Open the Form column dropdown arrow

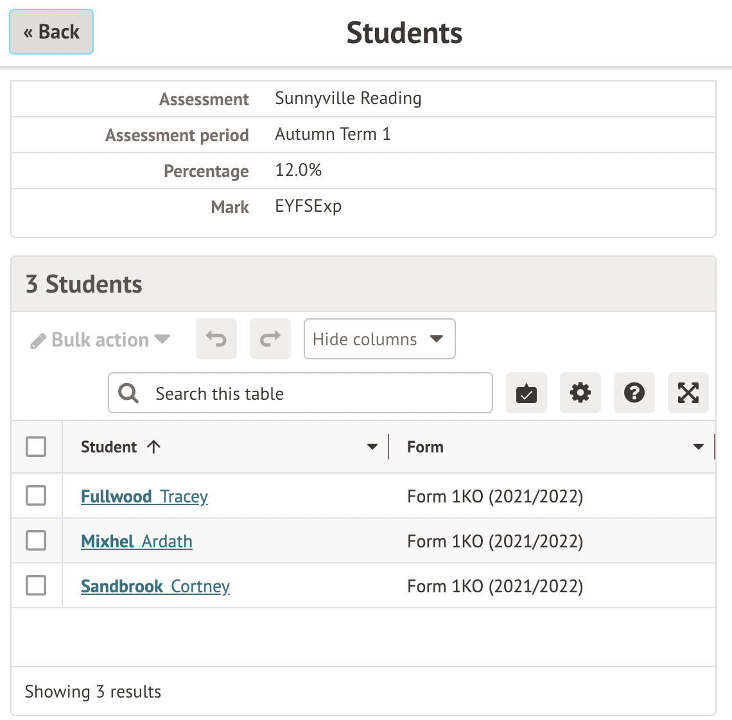click(x=699, y=447)
